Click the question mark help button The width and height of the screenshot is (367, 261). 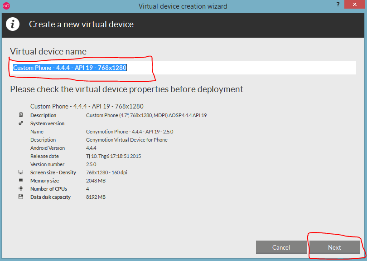point(338,4)
